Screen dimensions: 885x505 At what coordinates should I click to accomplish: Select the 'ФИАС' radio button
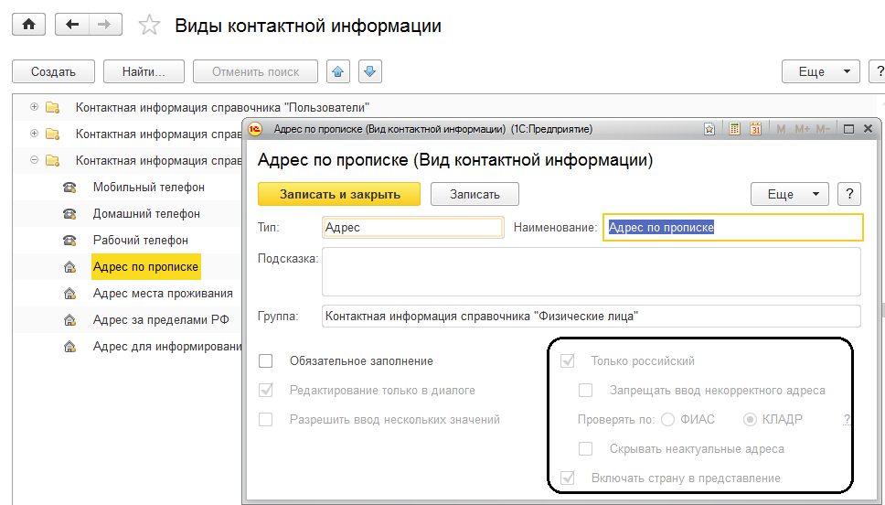point(667,420)
